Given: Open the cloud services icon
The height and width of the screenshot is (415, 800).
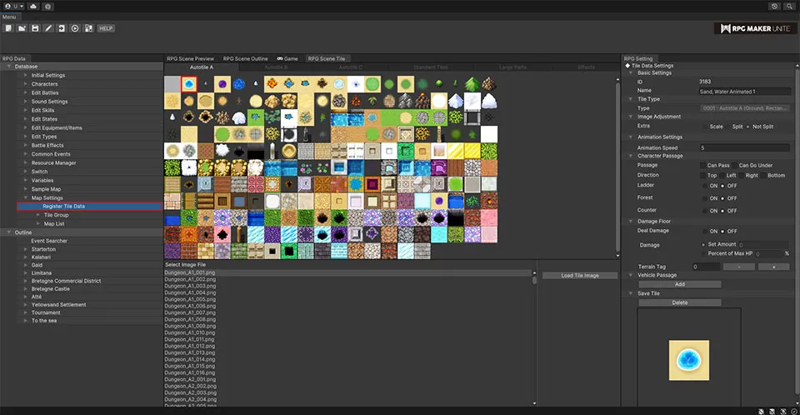Looking at the screenshot, I should [32, 6].
